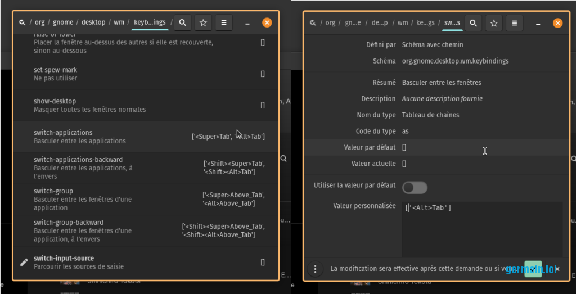Select 'sw…s' in right window path bar
Image resolution: width=576 pixels, height=294 pixels.
coord(452,22)
